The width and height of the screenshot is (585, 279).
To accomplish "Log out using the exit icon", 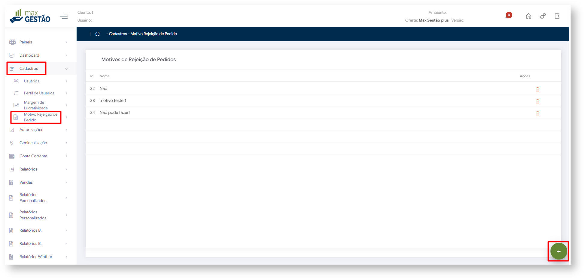I will 557,16.
